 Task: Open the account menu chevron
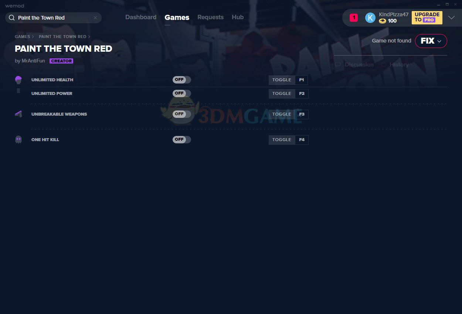pos(451,18)
